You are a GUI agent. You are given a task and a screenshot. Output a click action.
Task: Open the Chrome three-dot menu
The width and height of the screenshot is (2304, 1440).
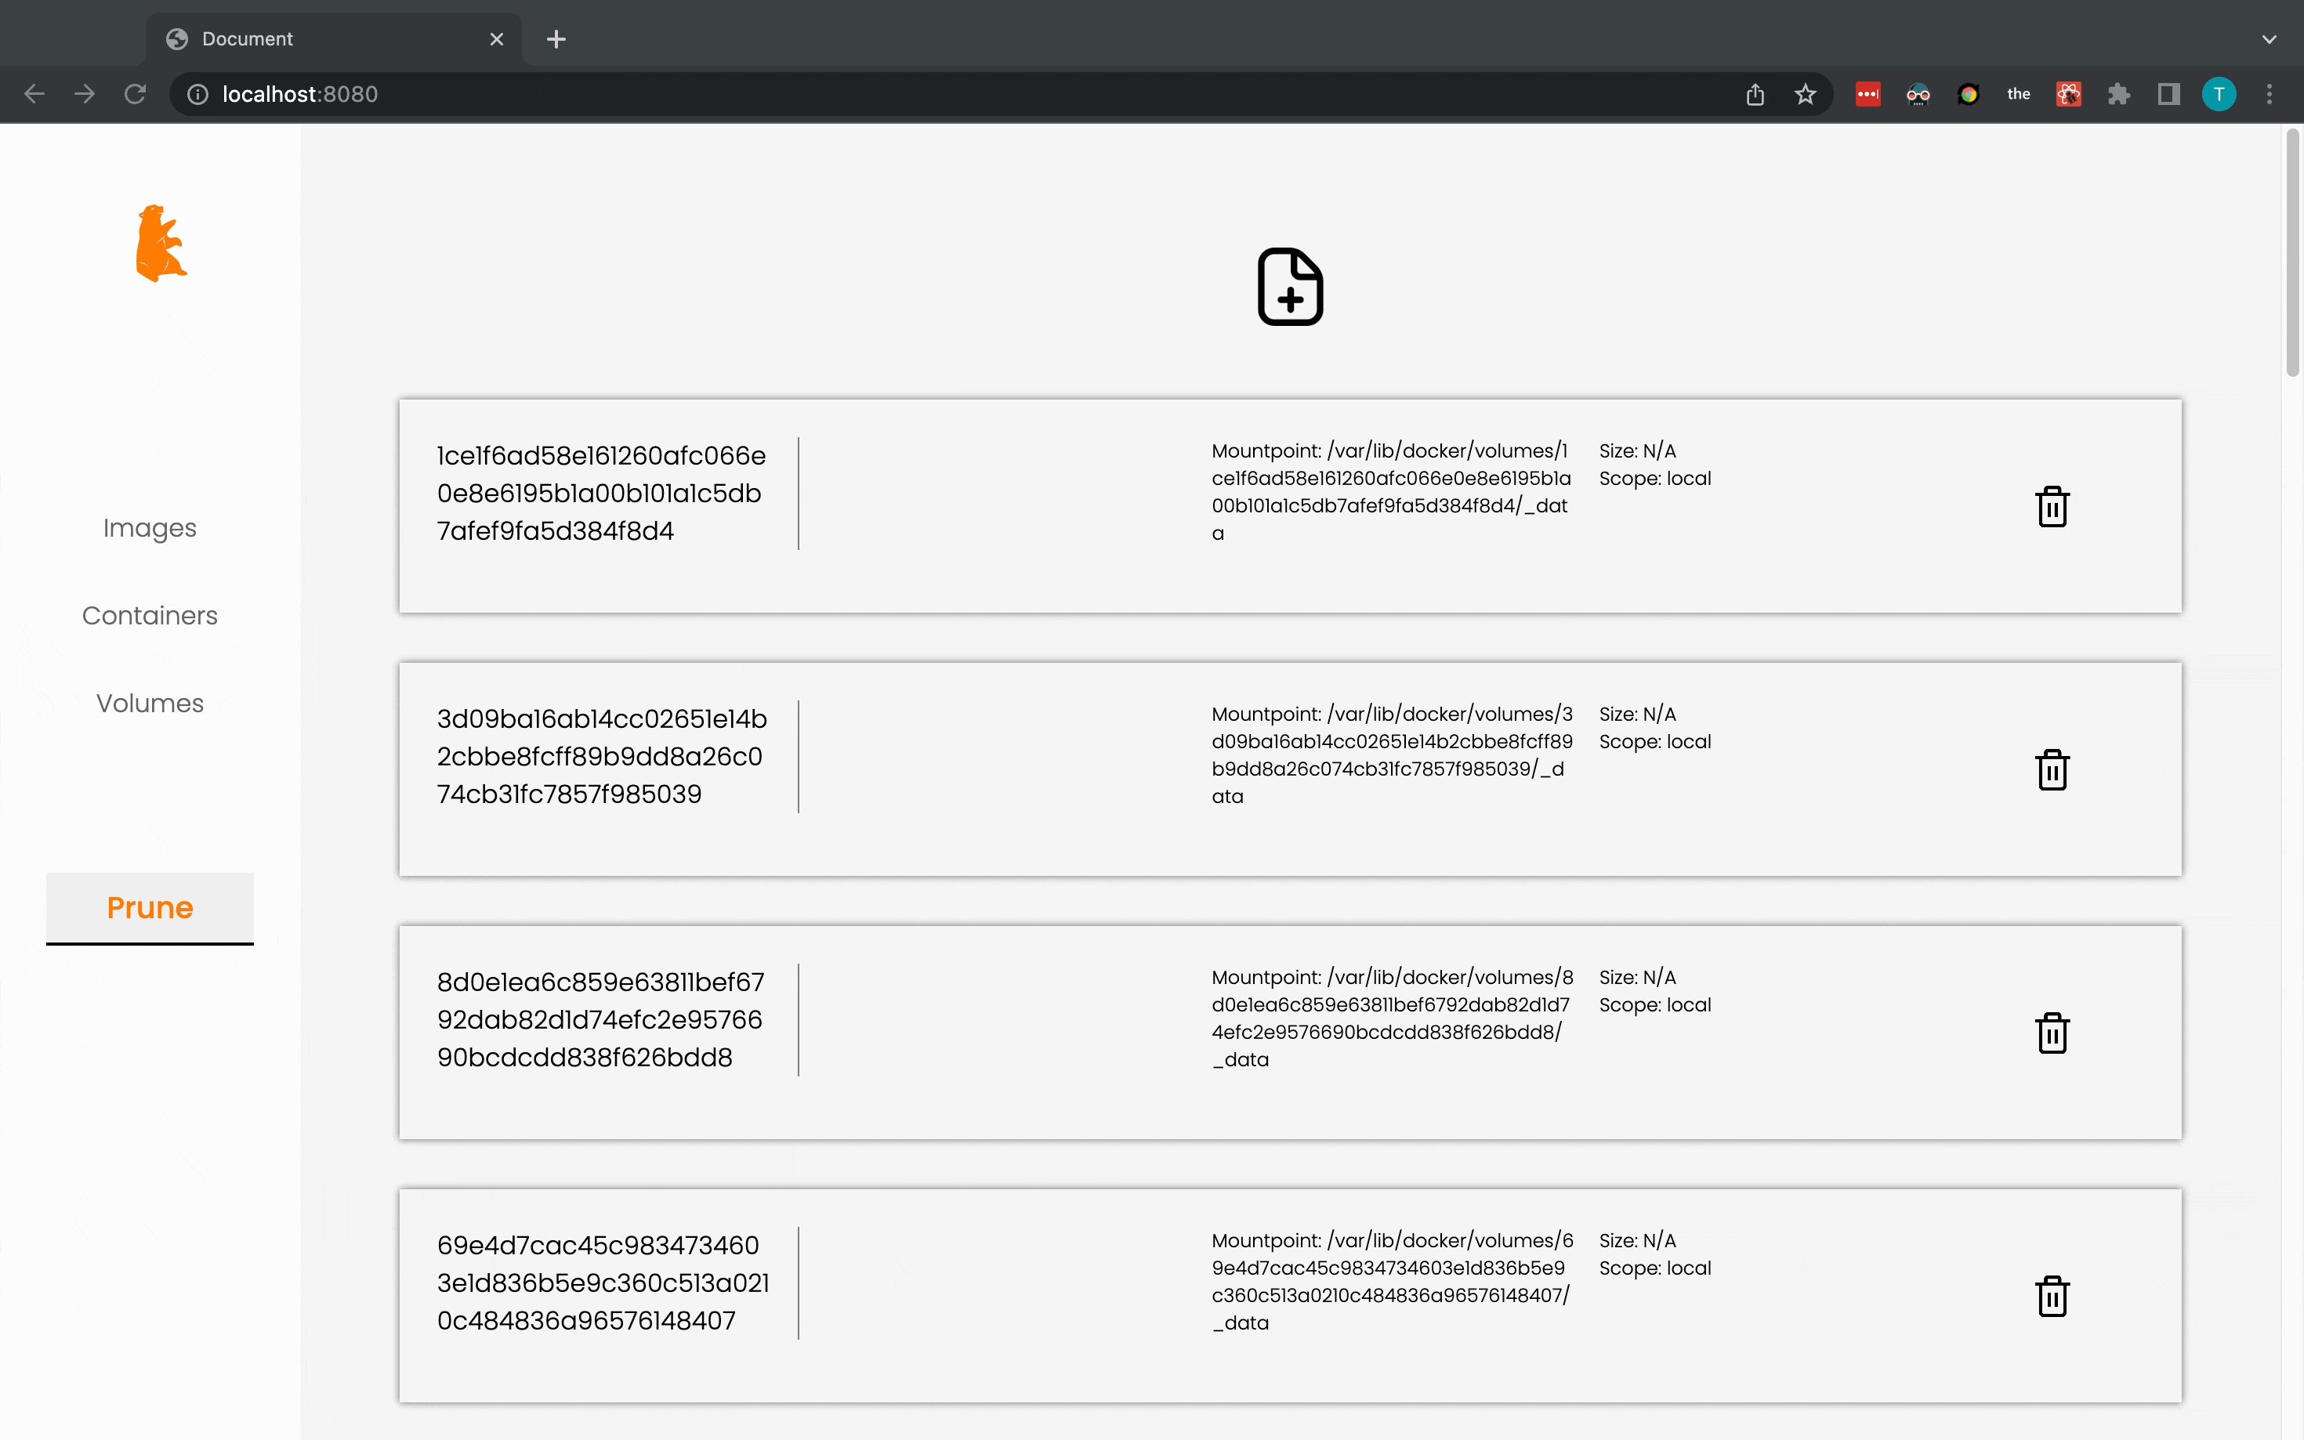tap(2269, 94)
